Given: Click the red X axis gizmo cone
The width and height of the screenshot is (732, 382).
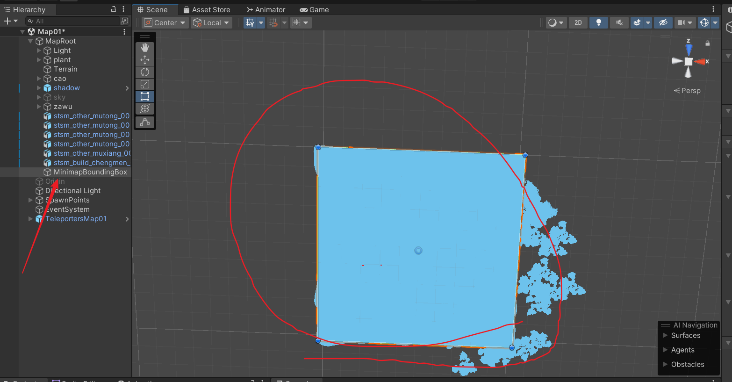Looking at the screenshot, I should pos(700,62).
